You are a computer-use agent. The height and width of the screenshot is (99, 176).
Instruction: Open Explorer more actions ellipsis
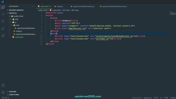[x=33, y=6]
